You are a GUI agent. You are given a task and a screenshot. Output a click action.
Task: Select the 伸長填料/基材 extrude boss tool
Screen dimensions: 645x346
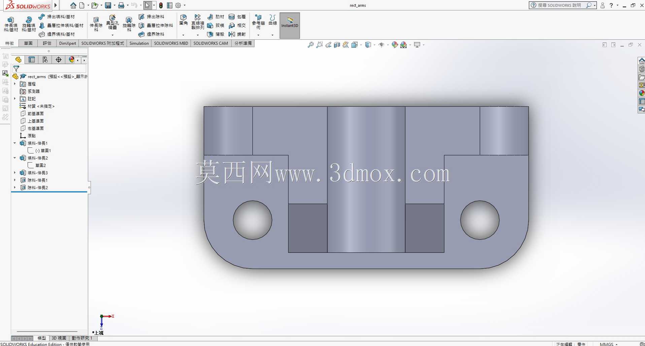coord(11,24)
